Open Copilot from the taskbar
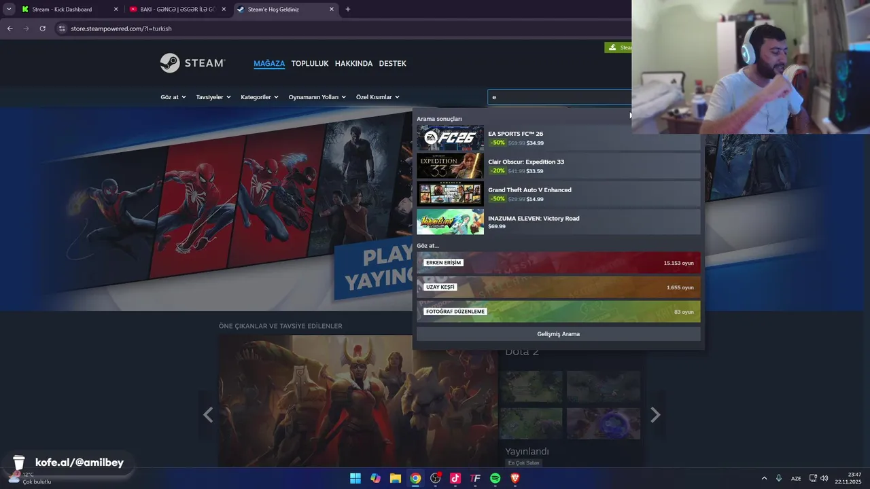Viewport: 870px width, 489px height. tap(375, 478)
